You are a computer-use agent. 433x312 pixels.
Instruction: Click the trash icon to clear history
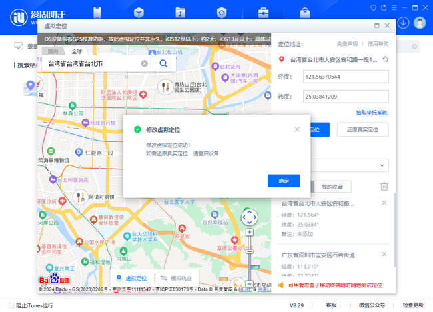(384, 187)
